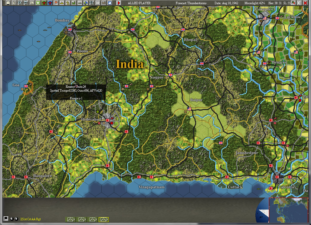The image size is (311, 225).
Task: Open the OP toolbar button
Action: [x=97, y=3]
